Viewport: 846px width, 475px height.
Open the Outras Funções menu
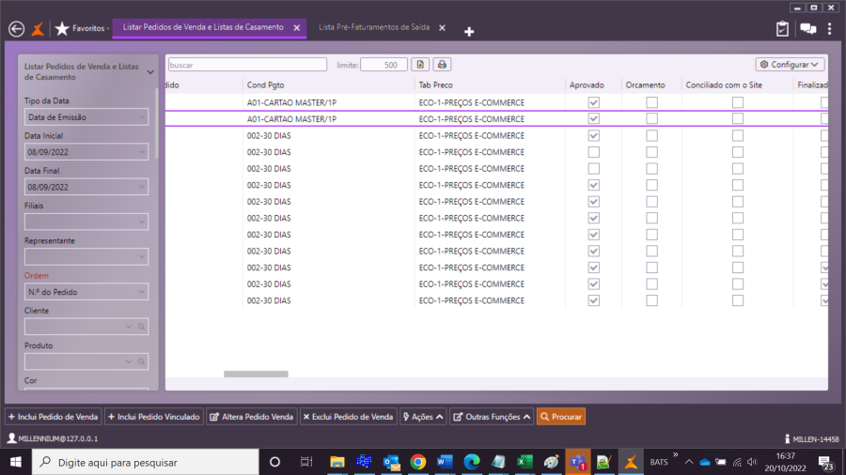492,417
